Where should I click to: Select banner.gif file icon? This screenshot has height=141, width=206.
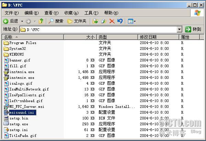click(6, 60)
